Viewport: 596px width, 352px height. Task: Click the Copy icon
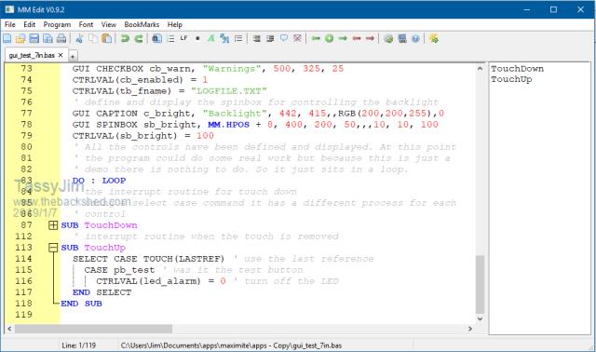93,38
